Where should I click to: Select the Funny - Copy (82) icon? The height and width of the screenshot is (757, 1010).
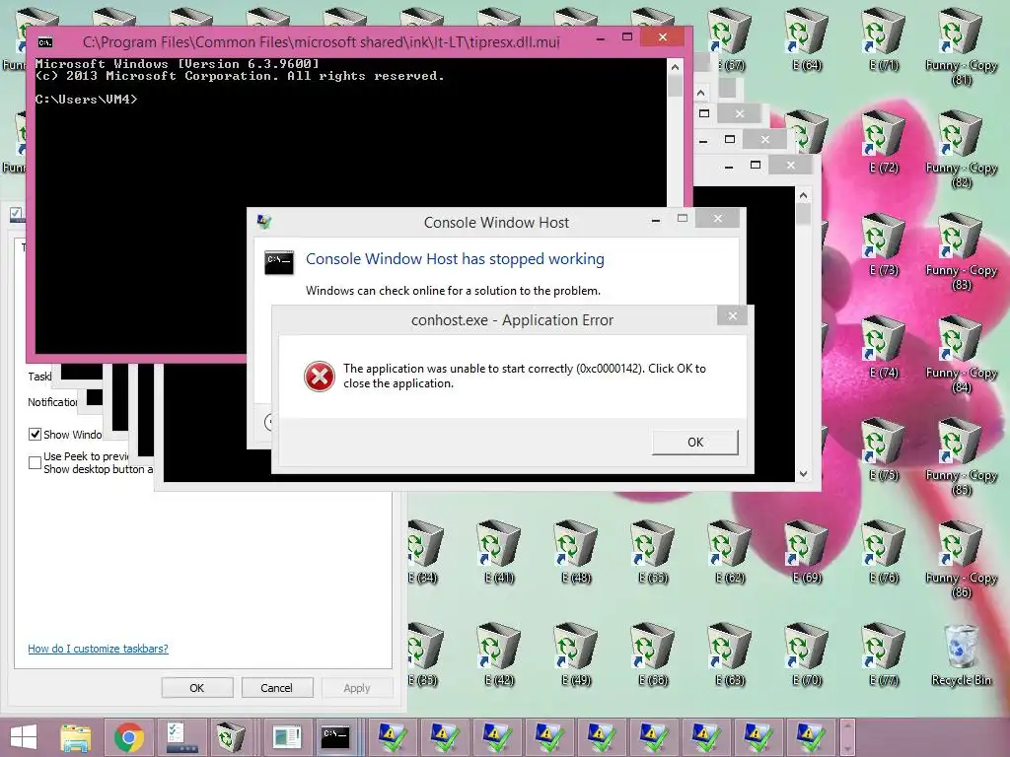click(x=961, y=150)
